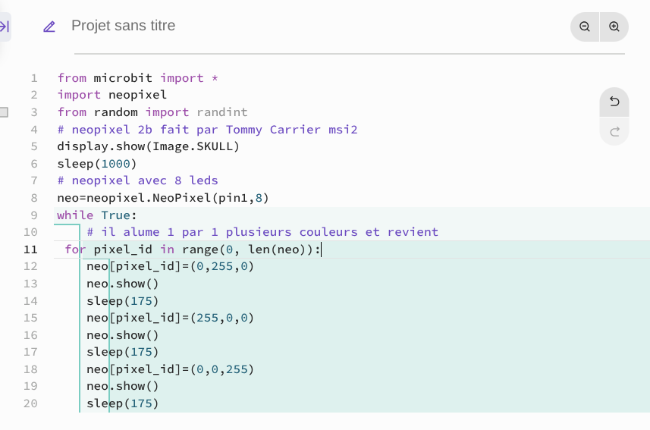Click 'display.show(Image.SKULL)' code line
650x430 pixels.
tap(149, 146)
